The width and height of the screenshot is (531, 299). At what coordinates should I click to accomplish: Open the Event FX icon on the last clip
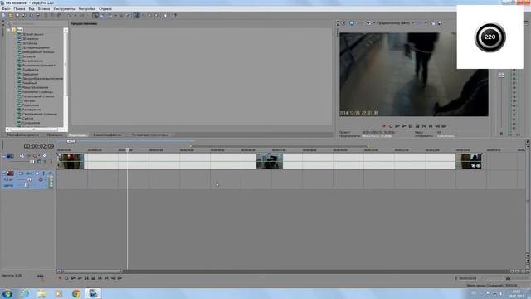tap(478, 166)
